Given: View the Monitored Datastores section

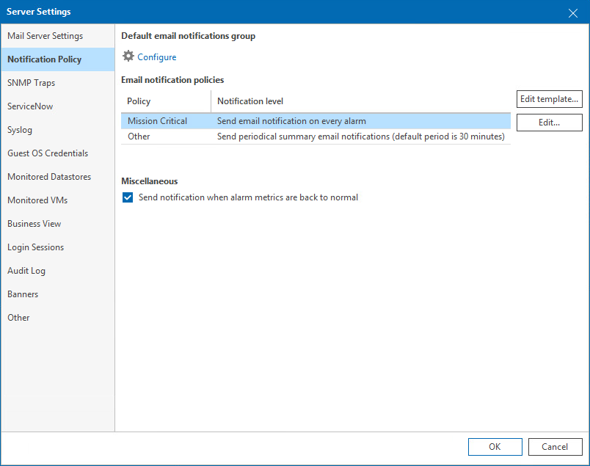Looking at the screenshot, I should pyautogui.click(x=49, y=176).
